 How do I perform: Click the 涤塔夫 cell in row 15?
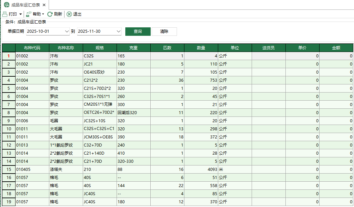(x=66, y=170)
